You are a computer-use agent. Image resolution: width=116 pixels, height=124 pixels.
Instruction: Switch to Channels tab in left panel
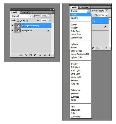(26, 12)
